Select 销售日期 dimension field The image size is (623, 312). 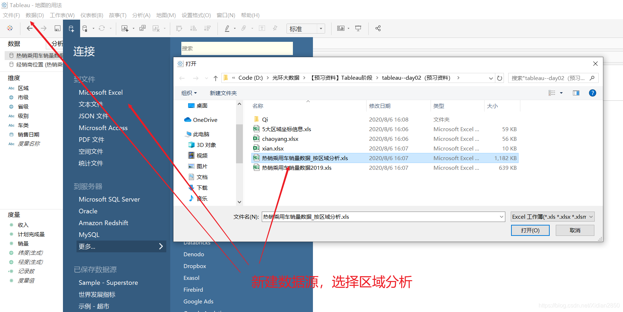point(29,134)
